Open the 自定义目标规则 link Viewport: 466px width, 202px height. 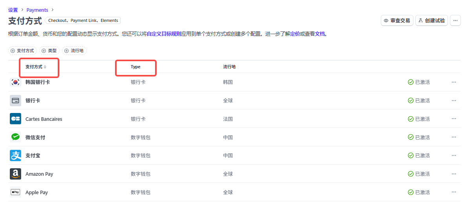(164, 34)
